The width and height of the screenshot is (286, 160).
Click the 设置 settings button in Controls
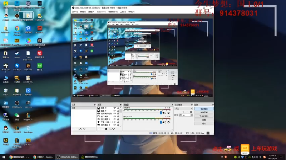coord(204,120)
